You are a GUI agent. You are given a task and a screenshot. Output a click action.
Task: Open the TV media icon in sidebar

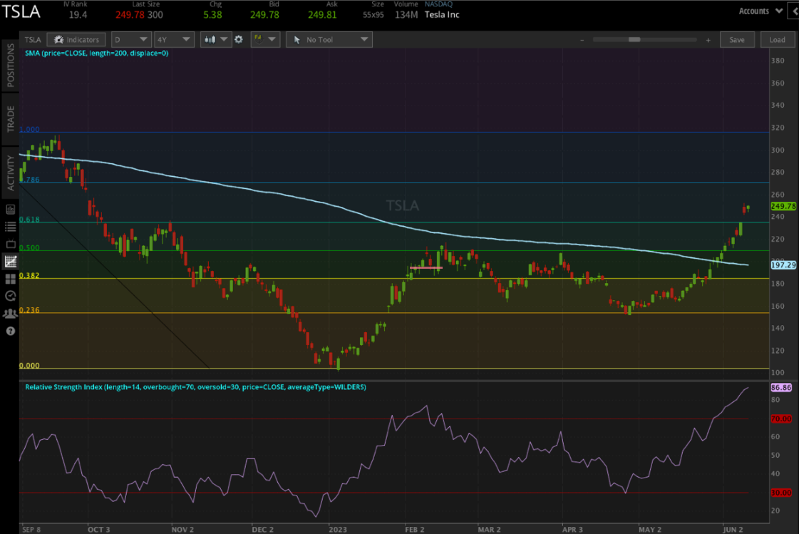[10, 244]
